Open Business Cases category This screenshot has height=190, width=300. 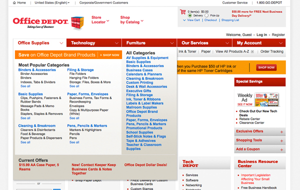click(139, 70)
